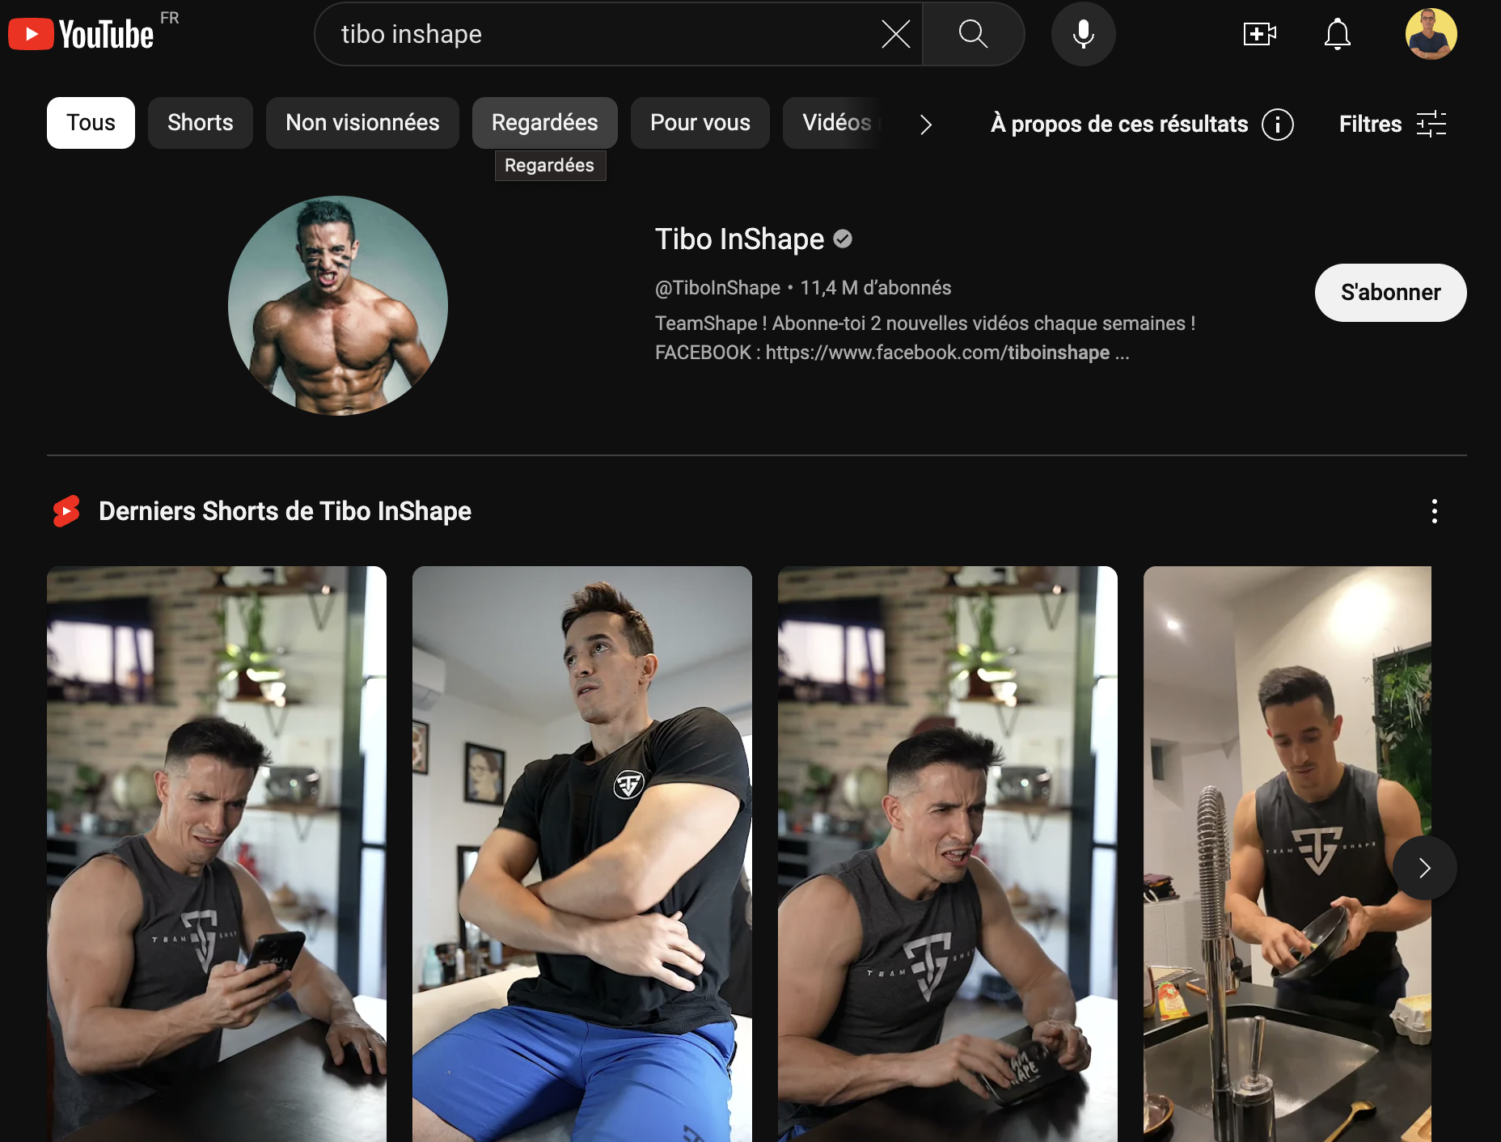The height and width of the screenshot is (1142, 1501).
Task: Open the Short of man looking at phone
Action: 217,854
